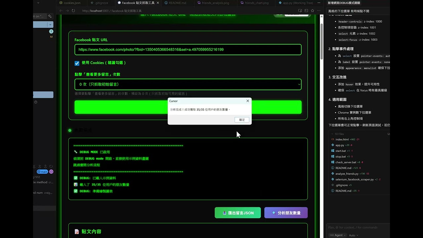The height and width of the screenshot is (238, 423).
Task: Click the Facebook 貼文 URL field
Action: [x=188, y=50]
